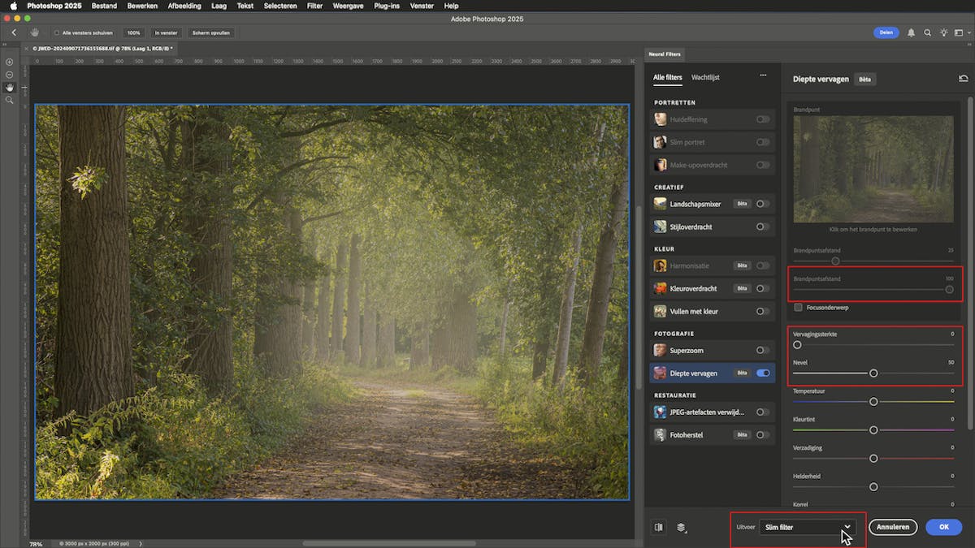
Task: Switch to the Alle filters tab
Action: point(668,77)
